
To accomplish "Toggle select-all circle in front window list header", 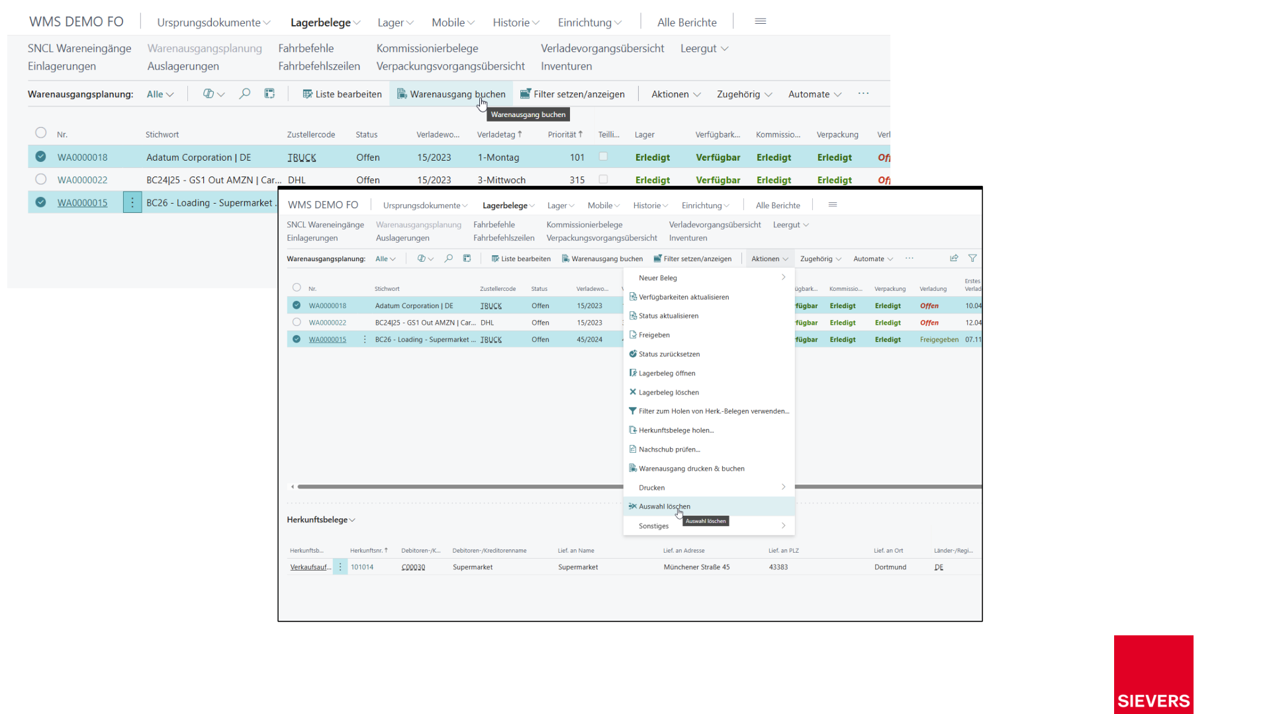I will coord(297,288).
